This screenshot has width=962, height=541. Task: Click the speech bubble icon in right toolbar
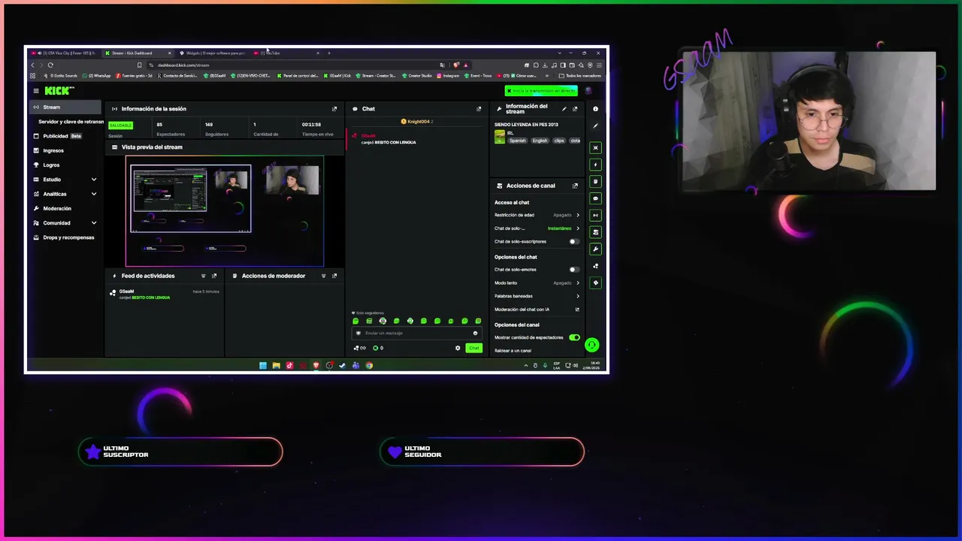pyautogui.click(x=595, y=199)
